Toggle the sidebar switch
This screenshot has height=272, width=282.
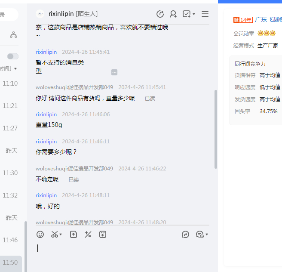click(x=13, y=56)
